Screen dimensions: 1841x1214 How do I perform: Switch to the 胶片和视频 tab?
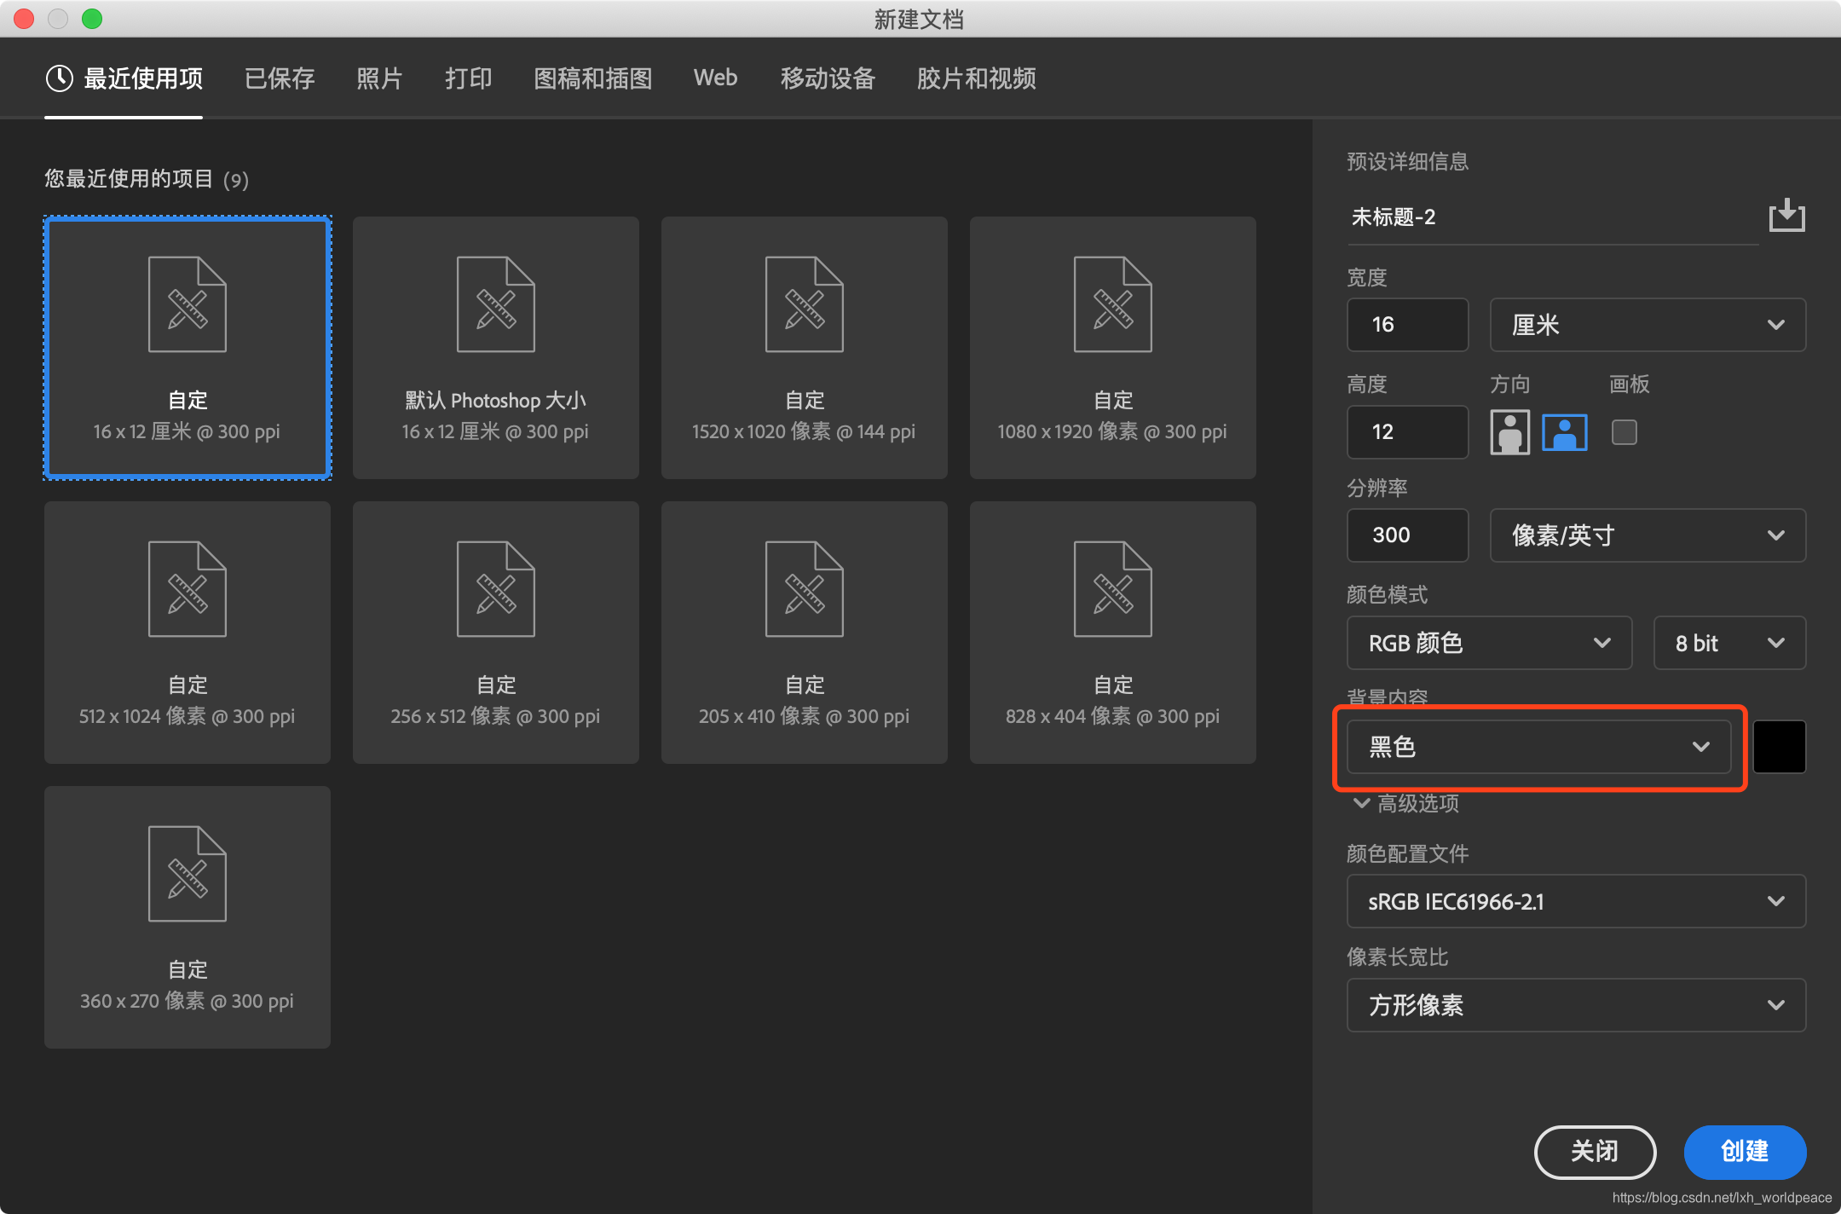pos(977,78)
